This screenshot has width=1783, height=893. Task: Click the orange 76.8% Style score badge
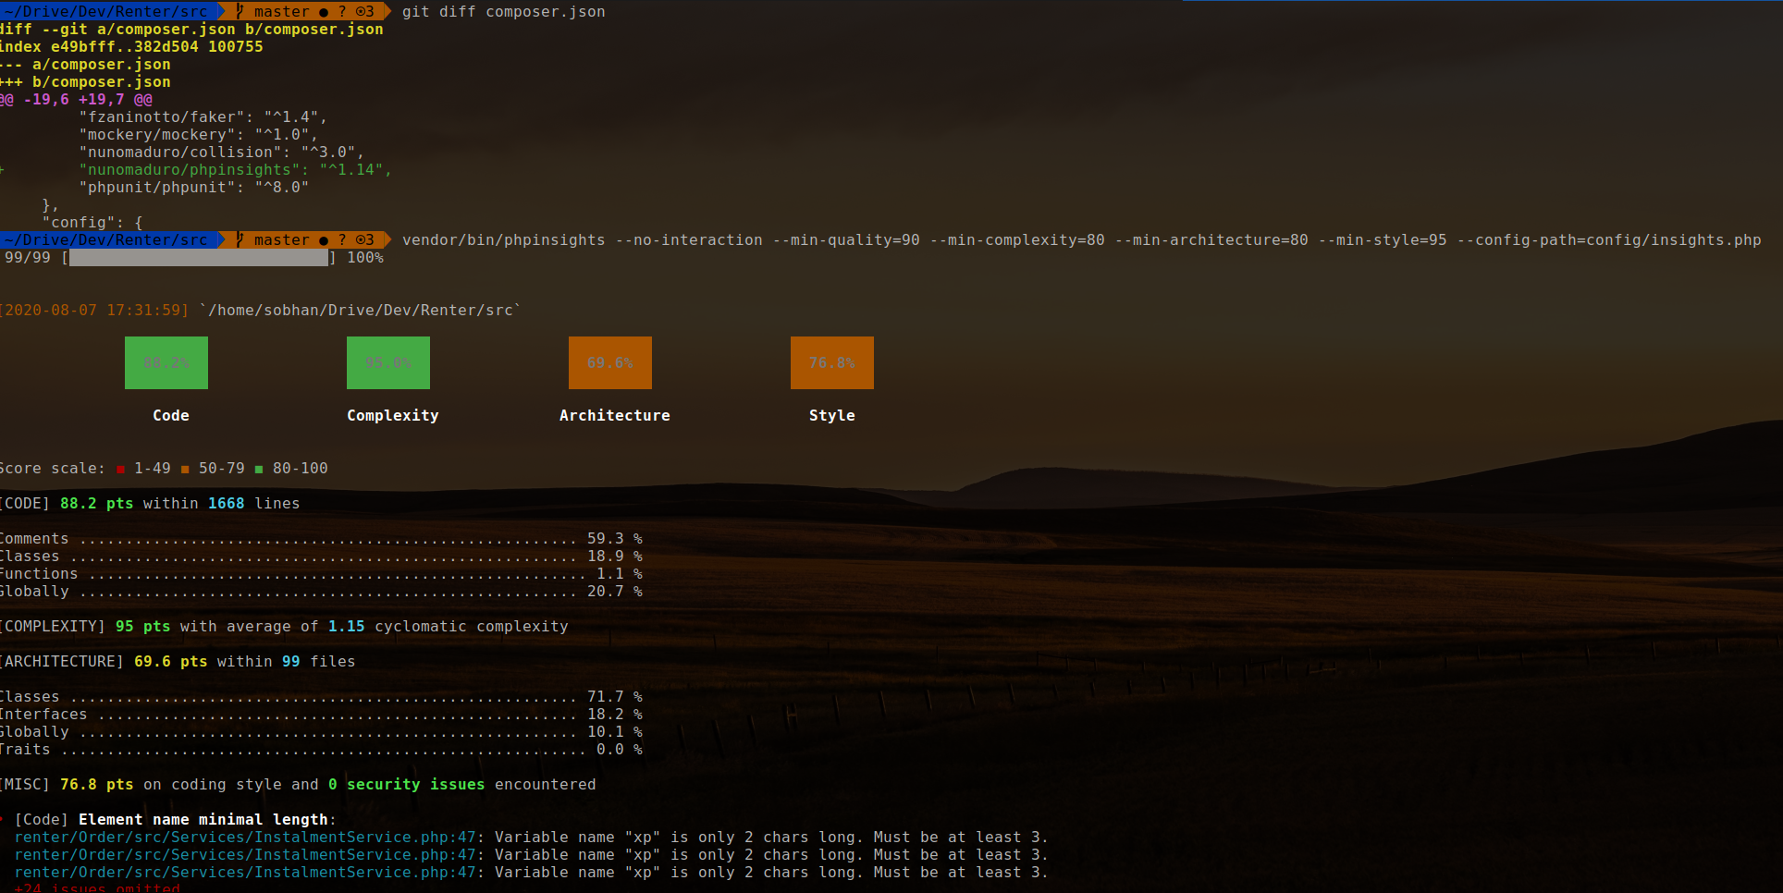point(831,362)
